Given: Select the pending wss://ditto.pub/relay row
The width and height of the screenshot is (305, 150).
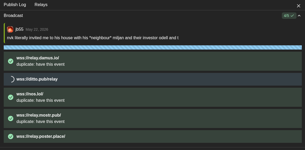Looking at the screenshot, I should click(153, 79).
